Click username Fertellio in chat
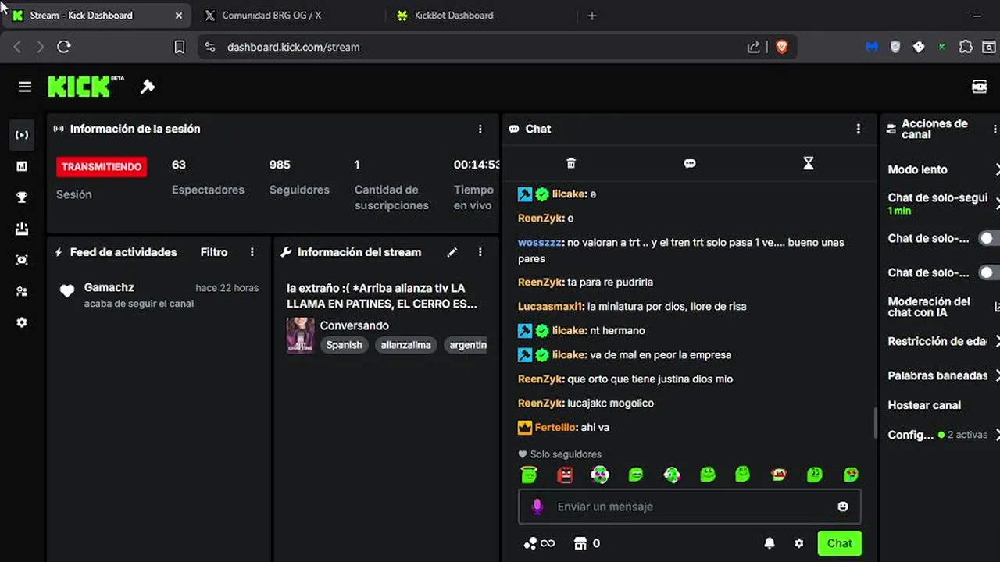1000x562 pixels. click(556, 427)
